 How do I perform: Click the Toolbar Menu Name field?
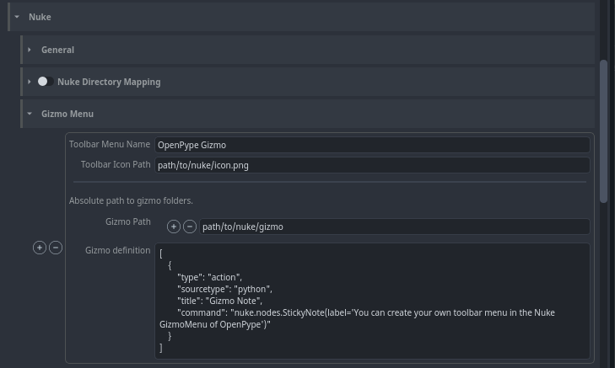pos(371,145)
